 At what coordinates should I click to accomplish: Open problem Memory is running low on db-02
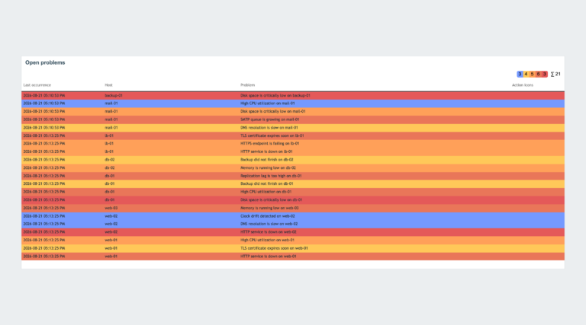tap(268, 167)
